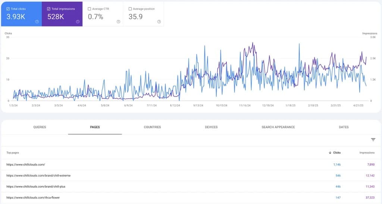Enable the Average position checkbox
Screen dimensions: 382x204
point(130,9)
